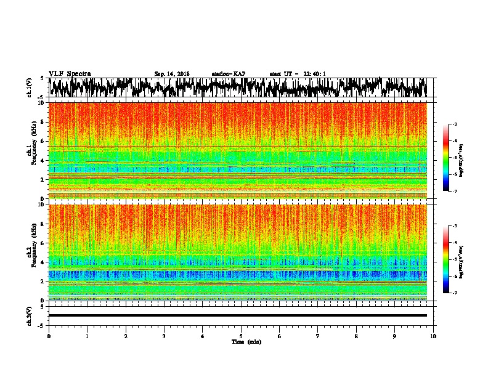Click the ch.2 color bar log(PSD) label
The width and height of the screenshot is (488, 377).
462,262
